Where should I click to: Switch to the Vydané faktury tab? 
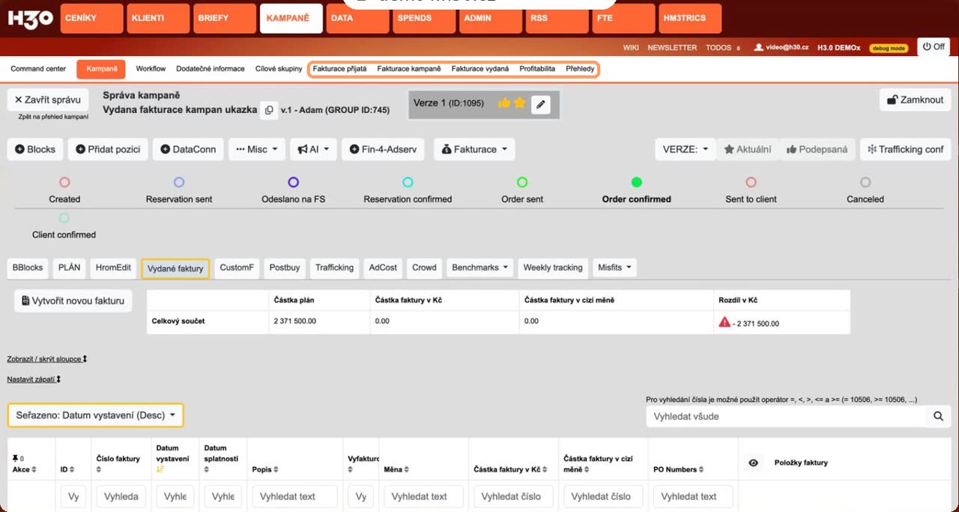[x=175, y=268]
